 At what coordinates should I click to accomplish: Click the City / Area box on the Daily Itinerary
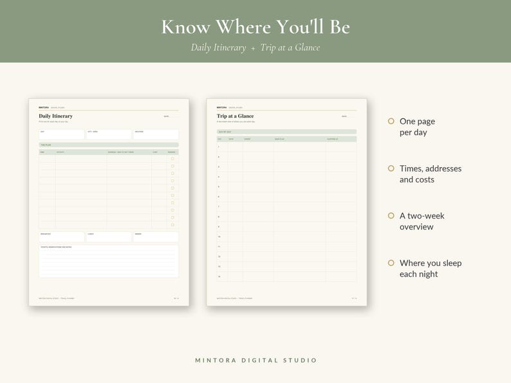pos(109,134)
